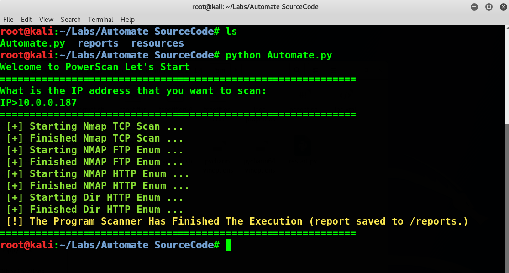
Task: Open the Search menu
Action: (70, 20)
